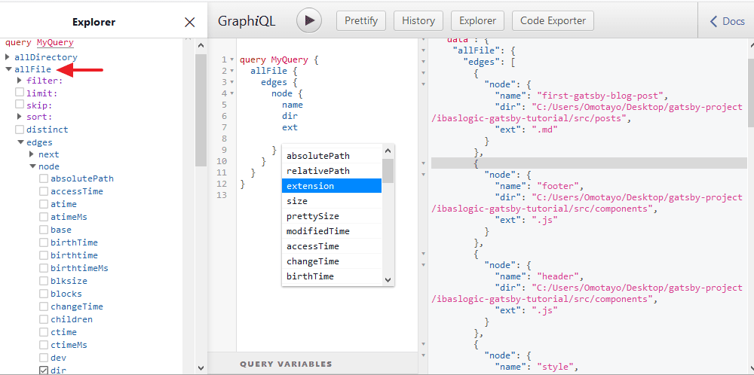Expand the filter argument
Screen dimensions: 754x375
coord(20,81)
